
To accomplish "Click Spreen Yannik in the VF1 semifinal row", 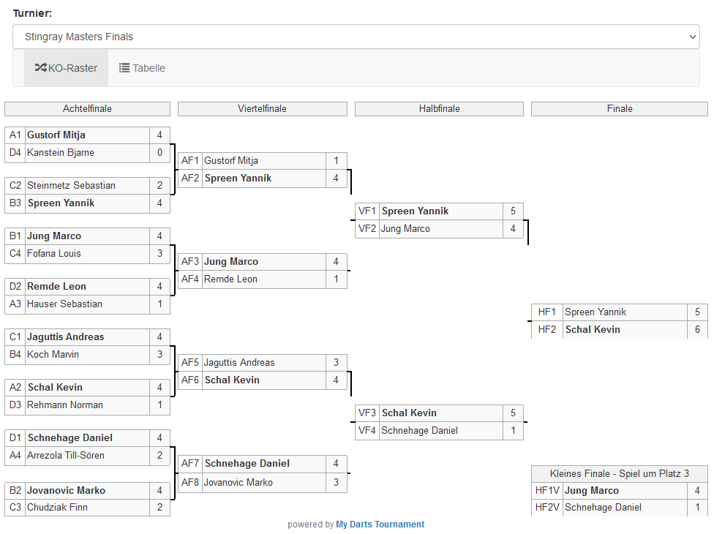I will click(x=415, y=211).
